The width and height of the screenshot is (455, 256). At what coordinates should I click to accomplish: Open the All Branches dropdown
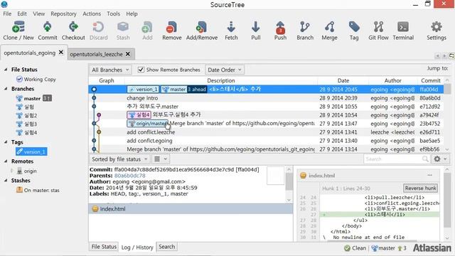click(x=110, y=70)
